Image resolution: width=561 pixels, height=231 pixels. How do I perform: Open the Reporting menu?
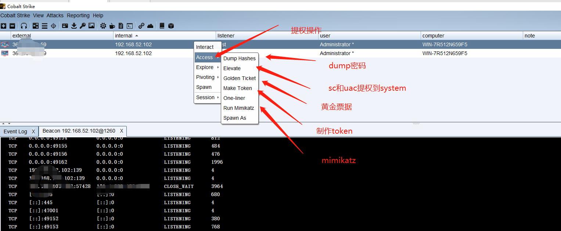point(78,15)
